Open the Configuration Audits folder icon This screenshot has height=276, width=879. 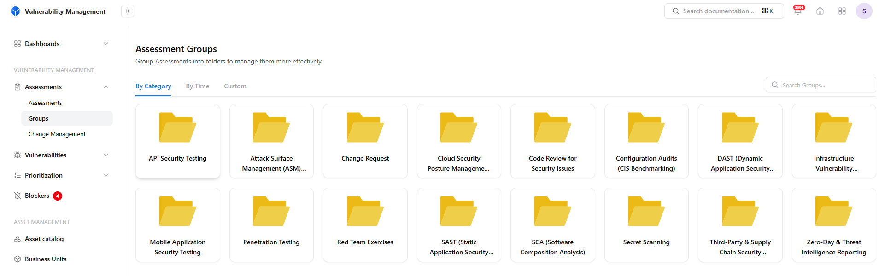pos(646,127)
